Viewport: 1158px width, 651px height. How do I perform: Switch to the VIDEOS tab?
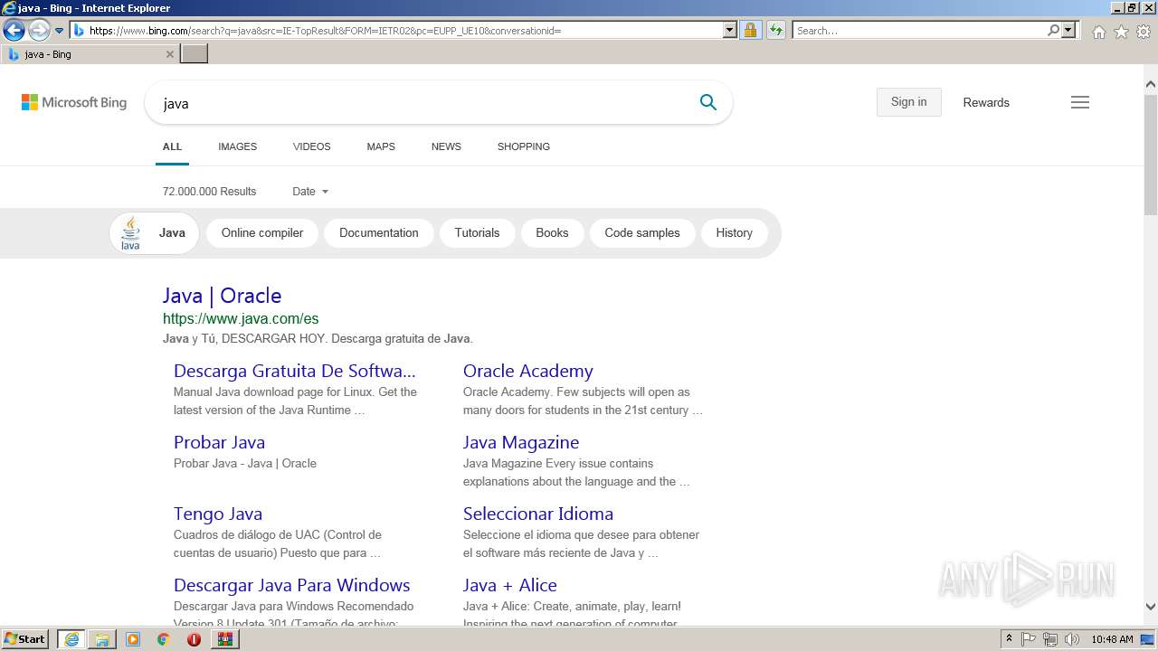[x=311, y=146]
